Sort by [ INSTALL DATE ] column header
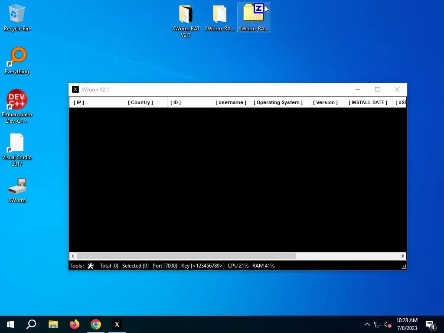 (x=369, y=102)
